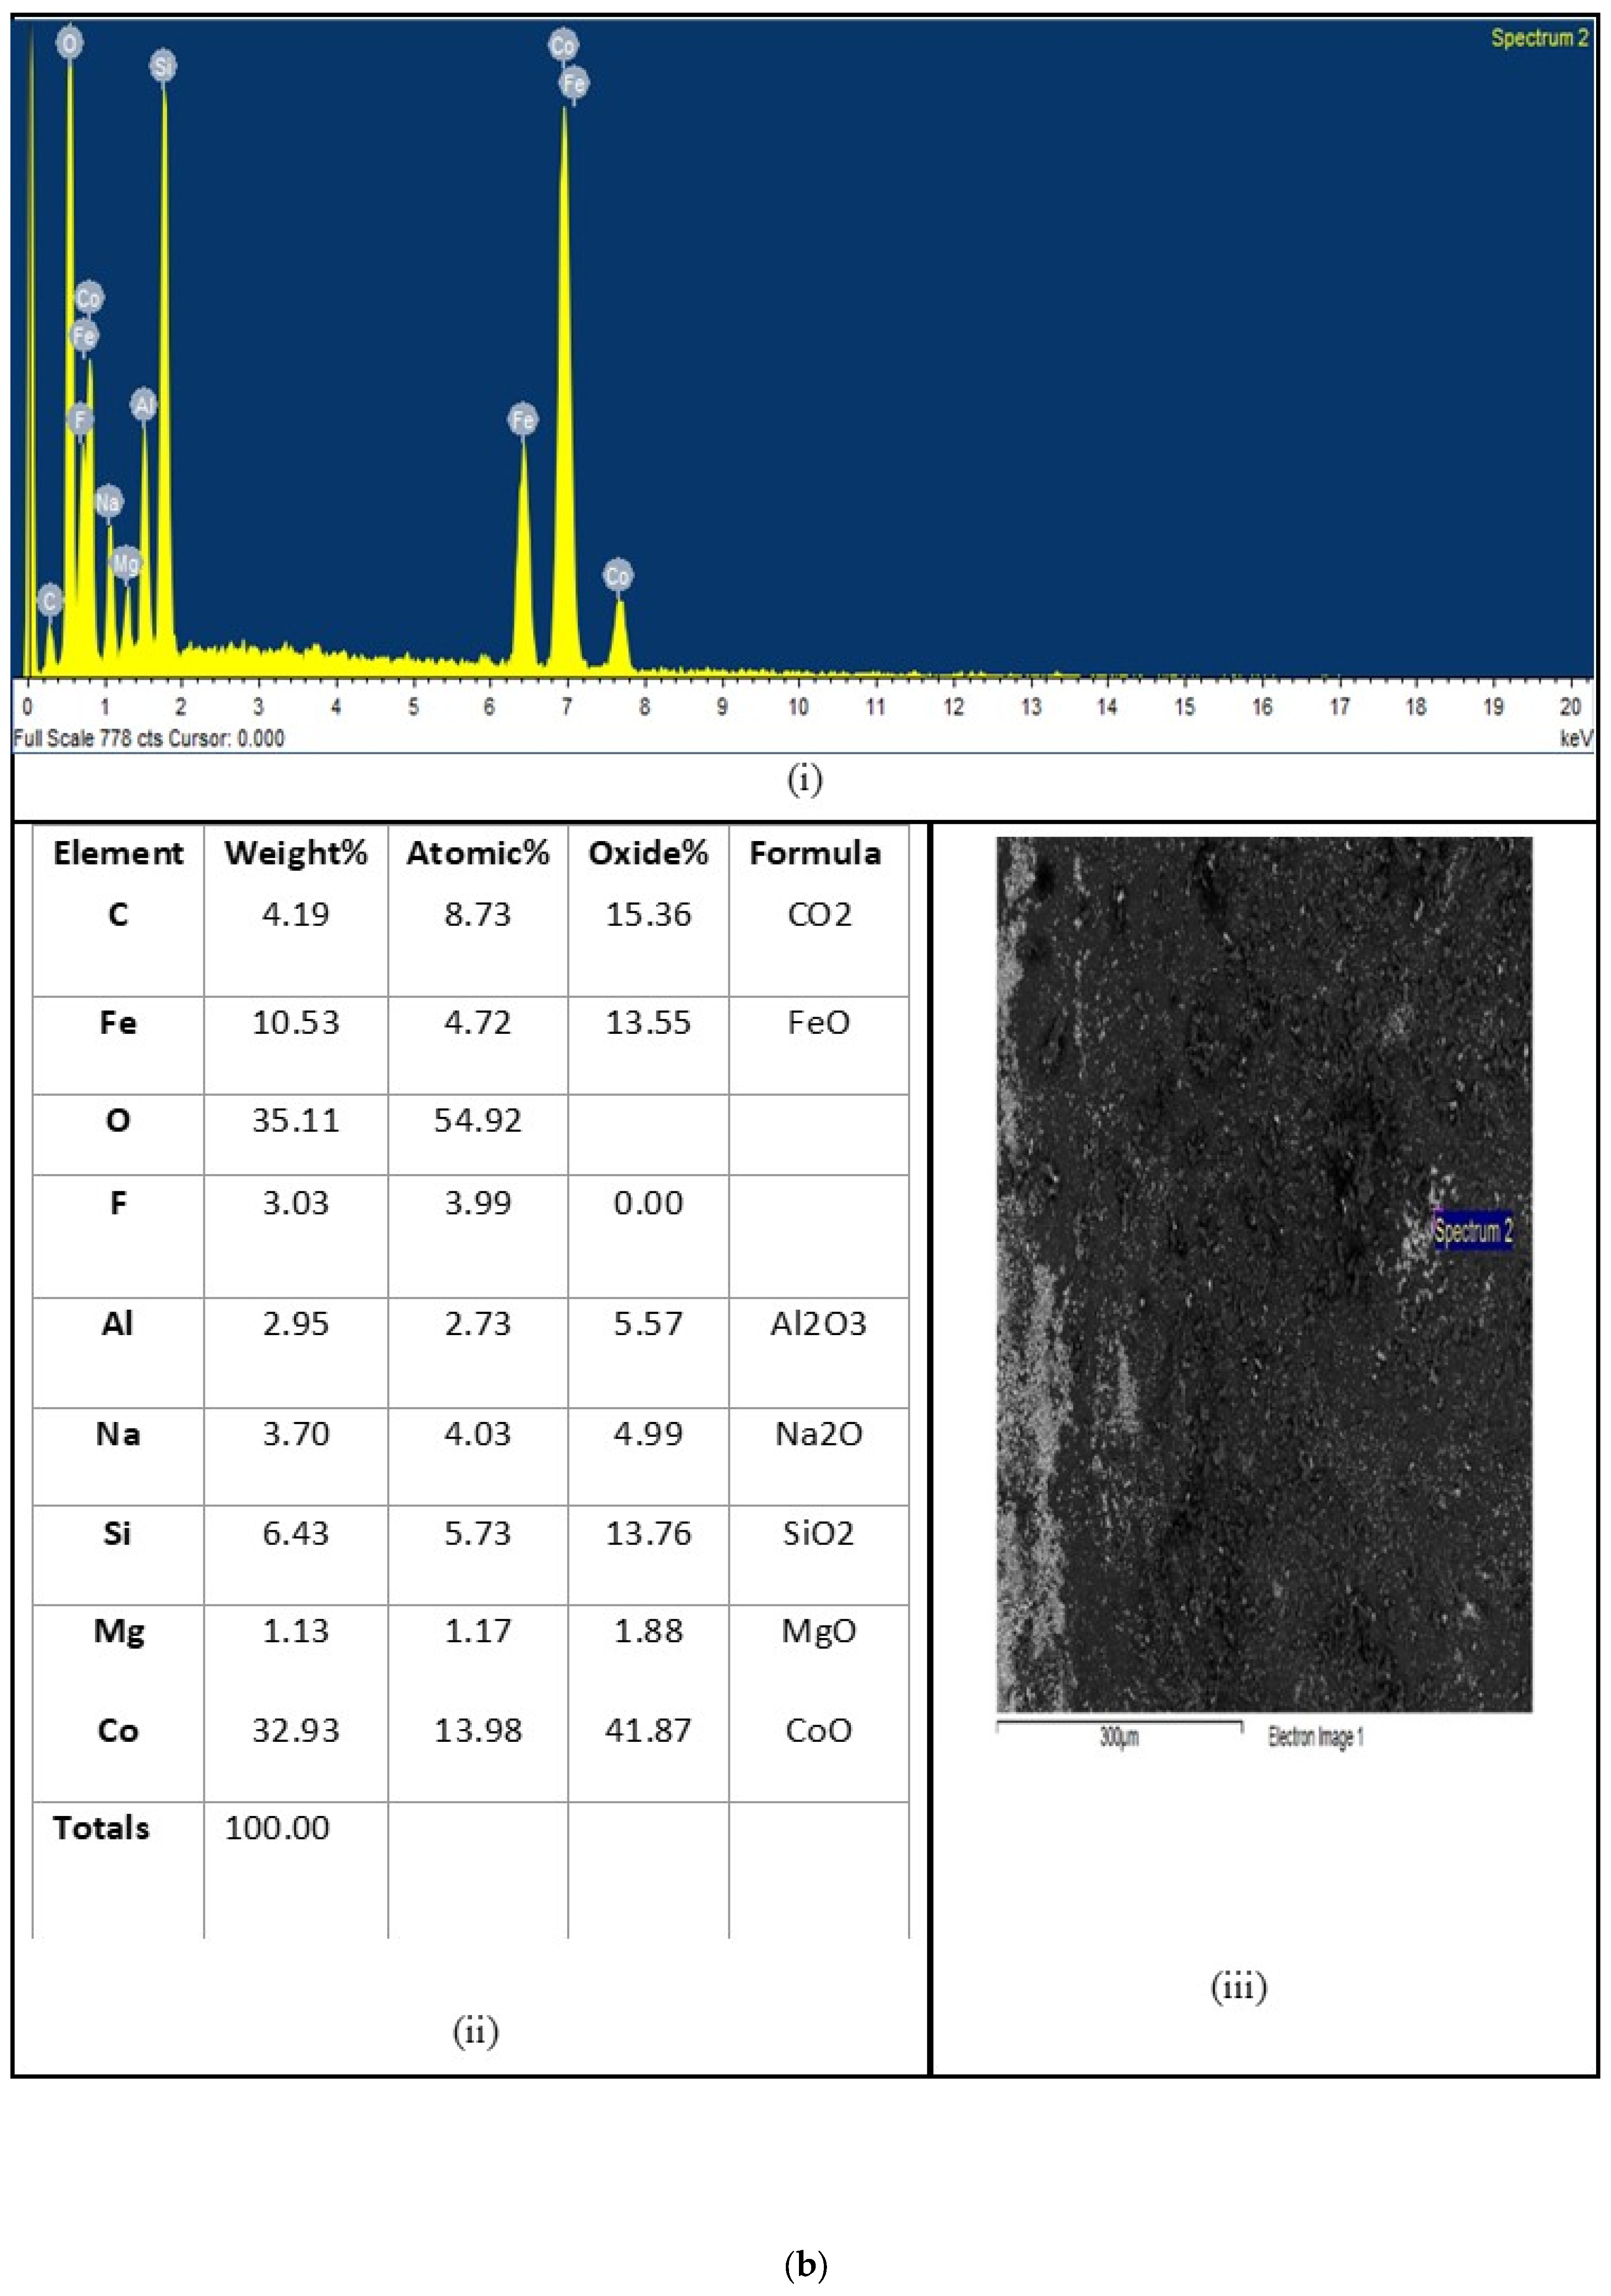Click the Full Scale 778 cts Cursor text
Viewport: 1611px width, 2296px height.
[148, 738]
